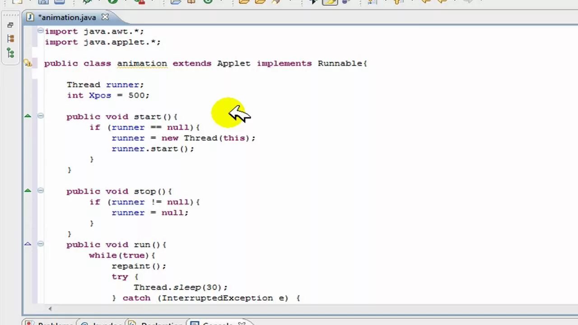The image size is (578, 325).
Task: Collapse the run() method fold
Action: coord(41,244)
